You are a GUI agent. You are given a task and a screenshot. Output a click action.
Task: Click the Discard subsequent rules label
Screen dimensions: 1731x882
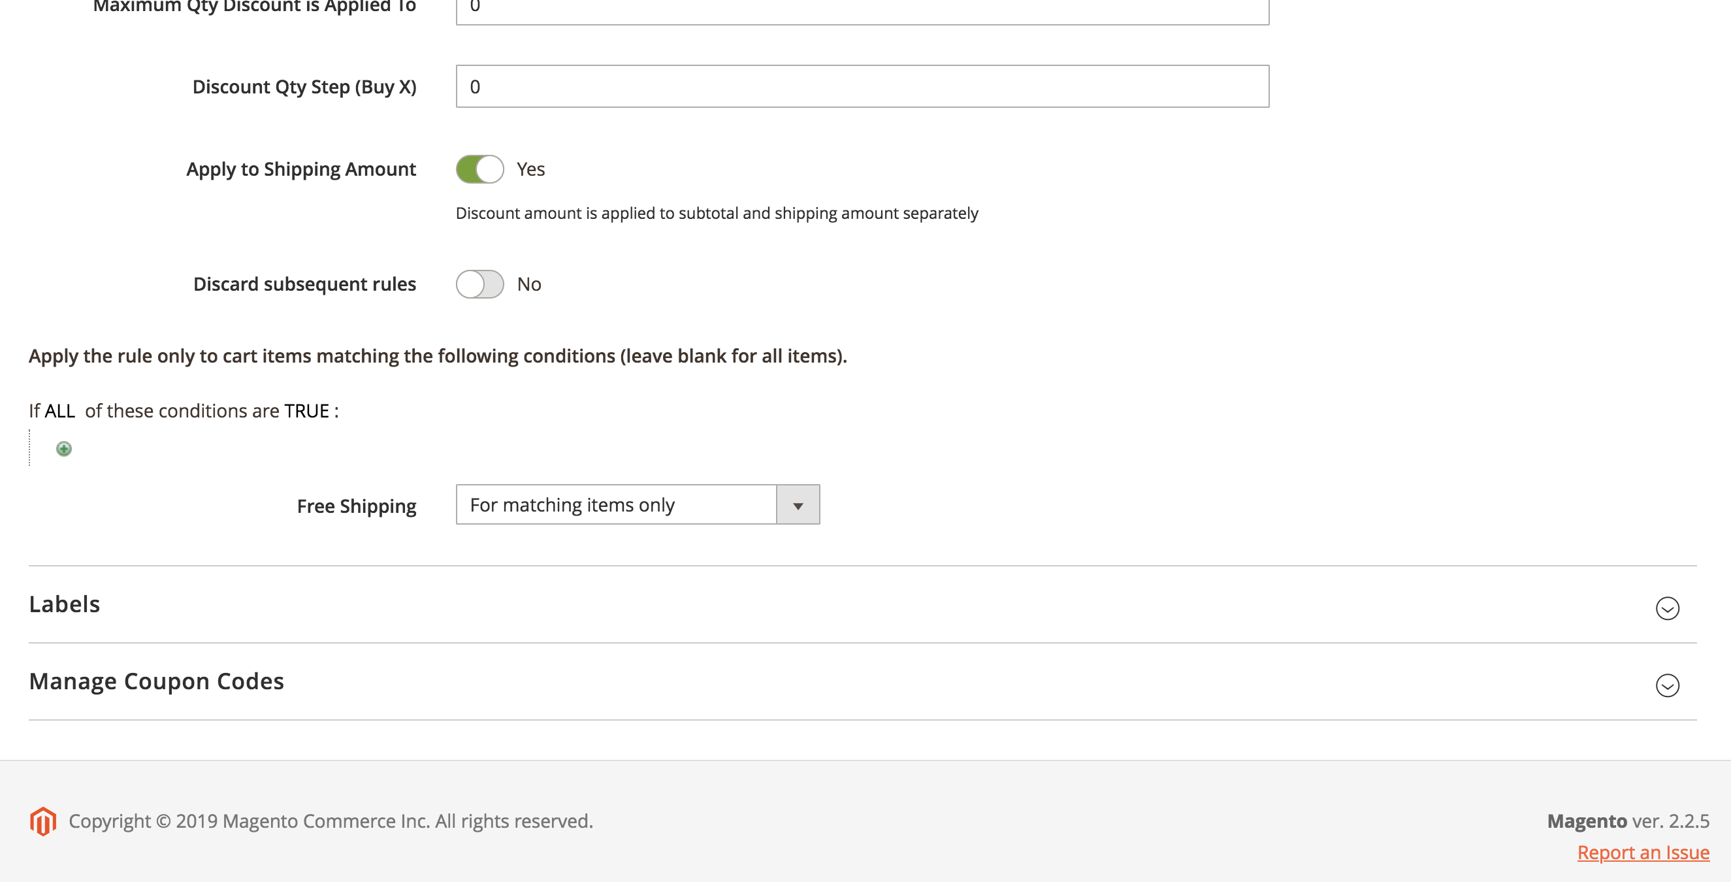click(304, 284)
